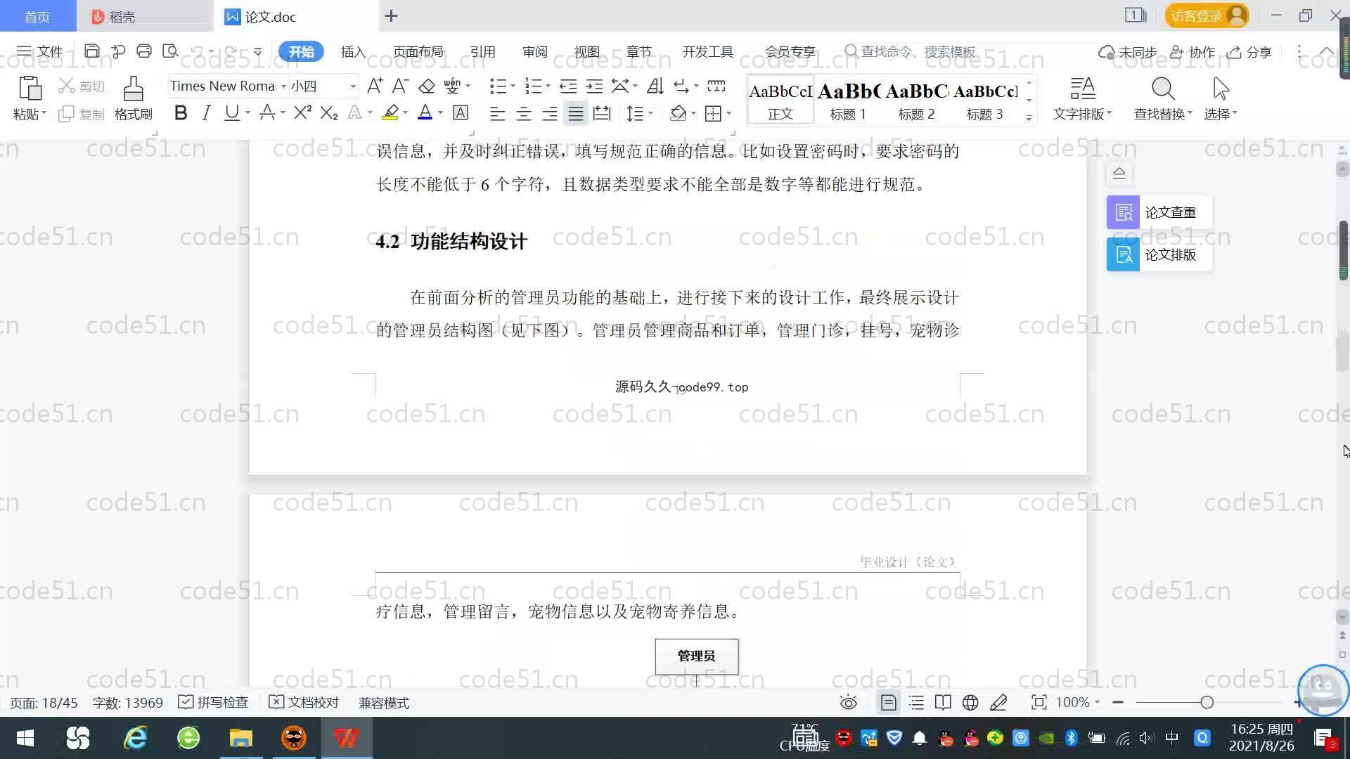Apply the yellow highlight color
Image resolution: width=1350 pixels, height=759 pixels.
pyautogui.click(x=391, y=113)
